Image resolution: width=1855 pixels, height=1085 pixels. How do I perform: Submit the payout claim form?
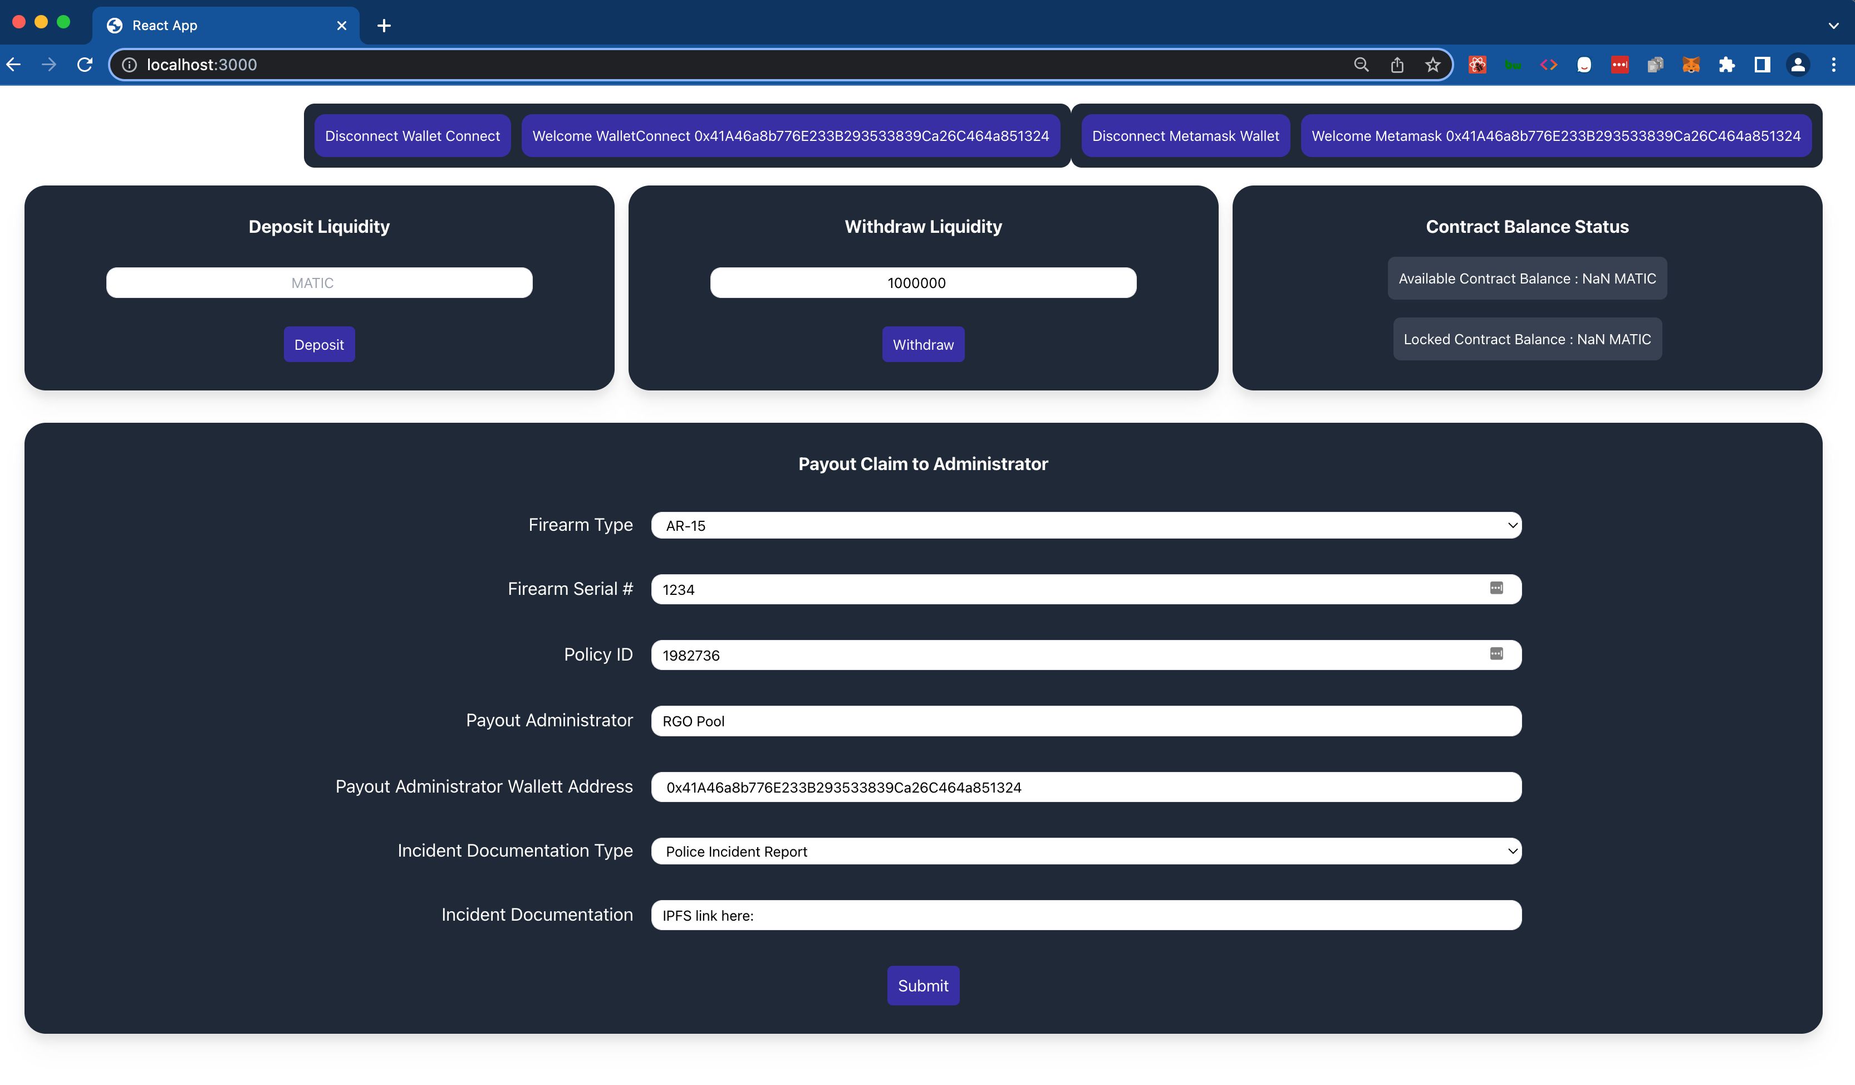click(923, 985)
